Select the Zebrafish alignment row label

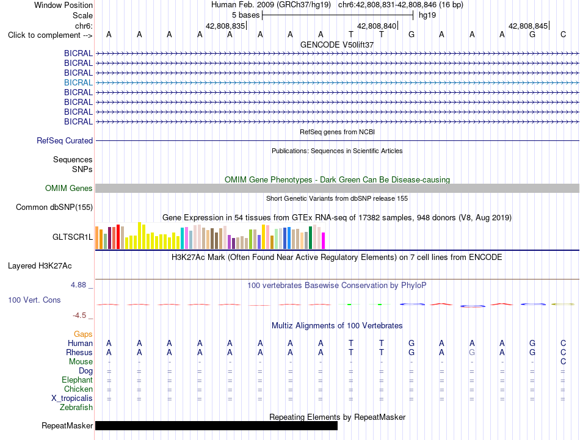(x=76, y=408)
